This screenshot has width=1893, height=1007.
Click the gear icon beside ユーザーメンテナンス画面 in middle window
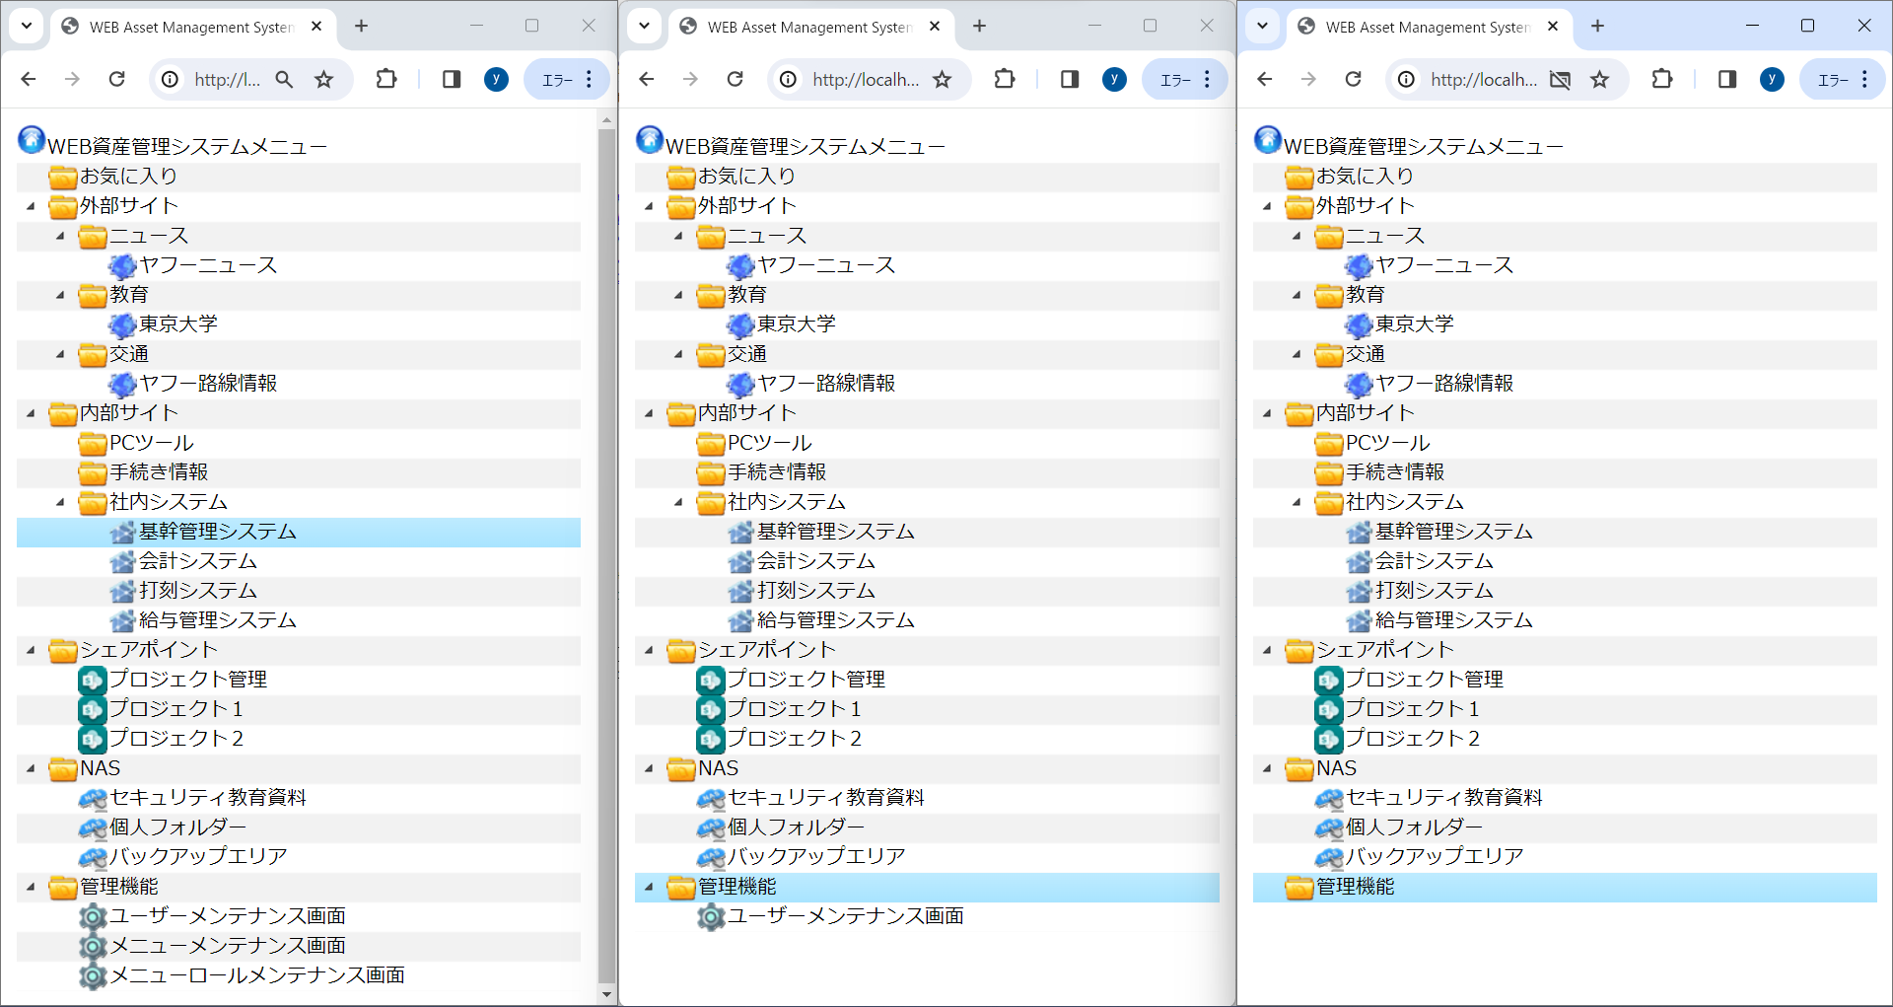tap(711, 917)
